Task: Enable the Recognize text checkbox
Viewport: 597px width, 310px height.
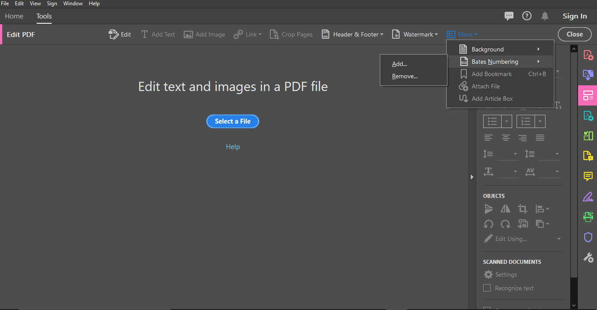Action: tap(487, 288)
